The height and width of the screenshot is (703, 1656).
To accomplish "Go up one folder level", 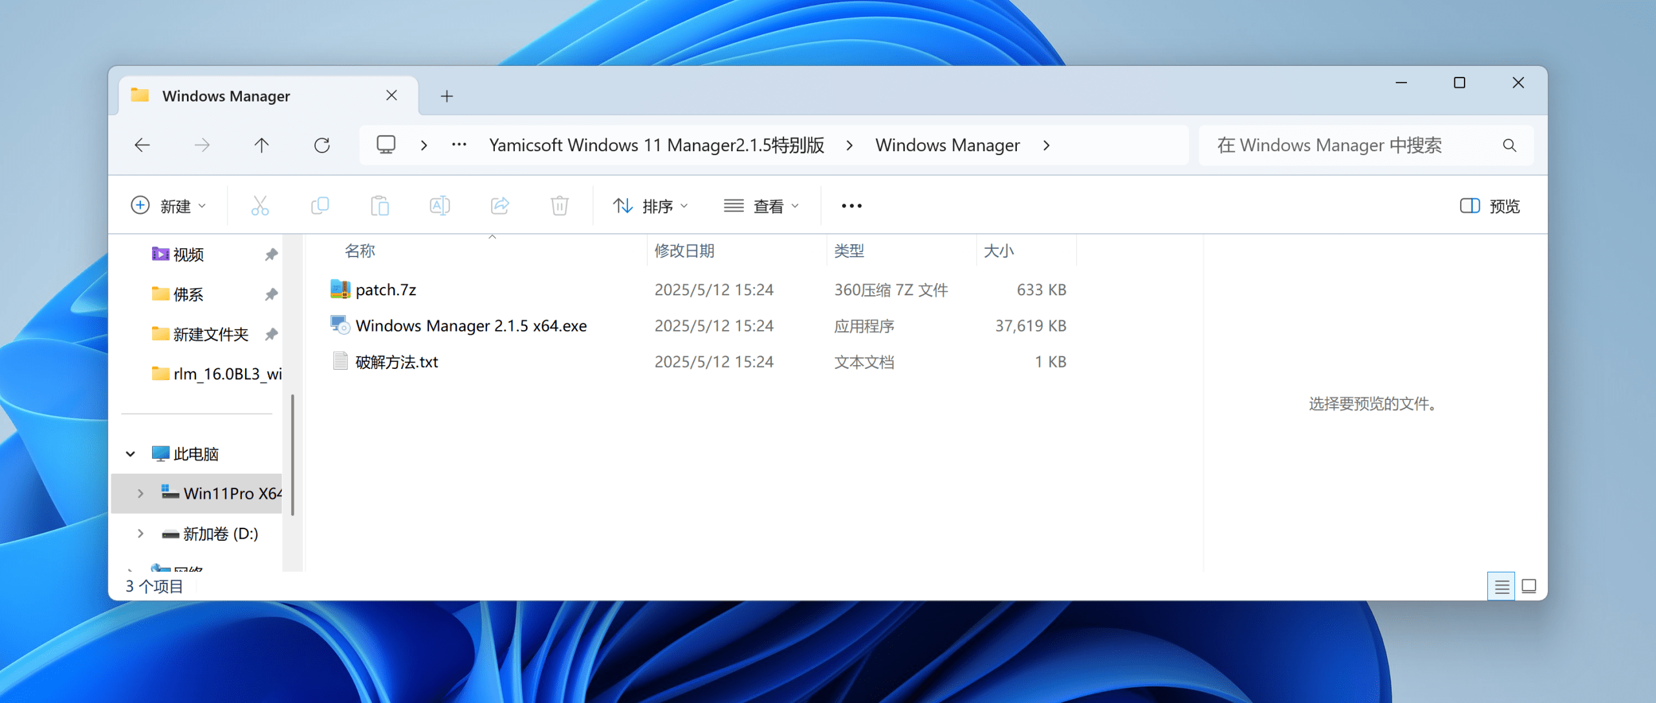I will [261, 145].
